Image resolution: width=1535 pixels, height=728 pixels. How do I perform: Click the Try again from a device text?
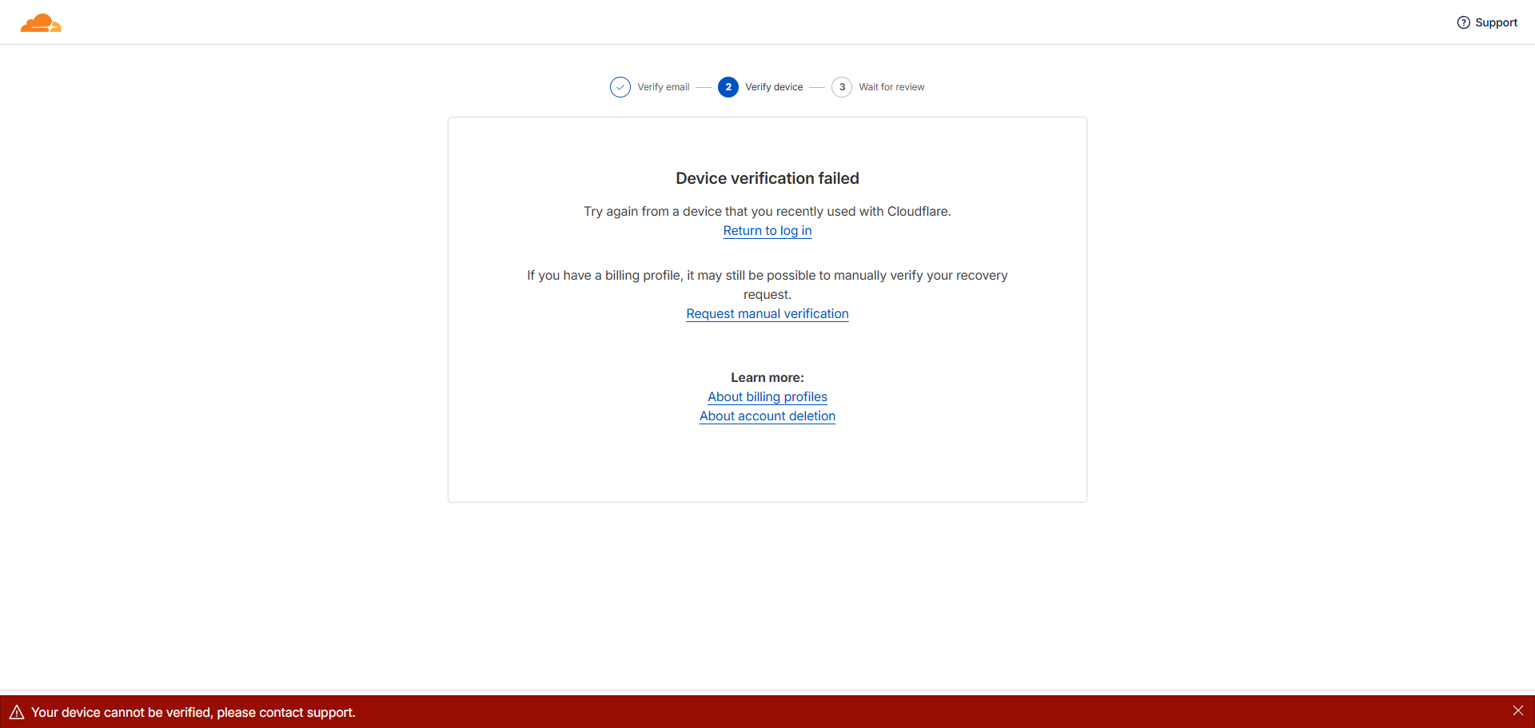pyautogui.click(x=767, y=211)
